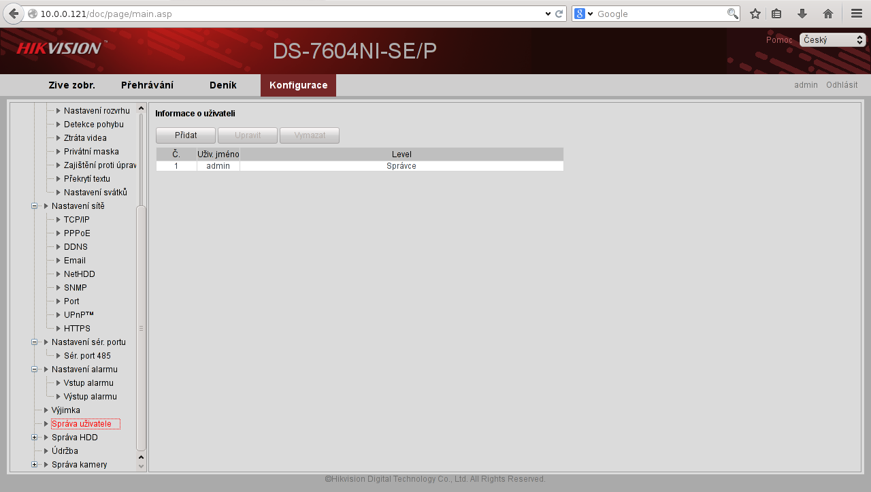Click the Uživ. jméno column header
The image size is (871, 492).
click(x=218, y=154)
